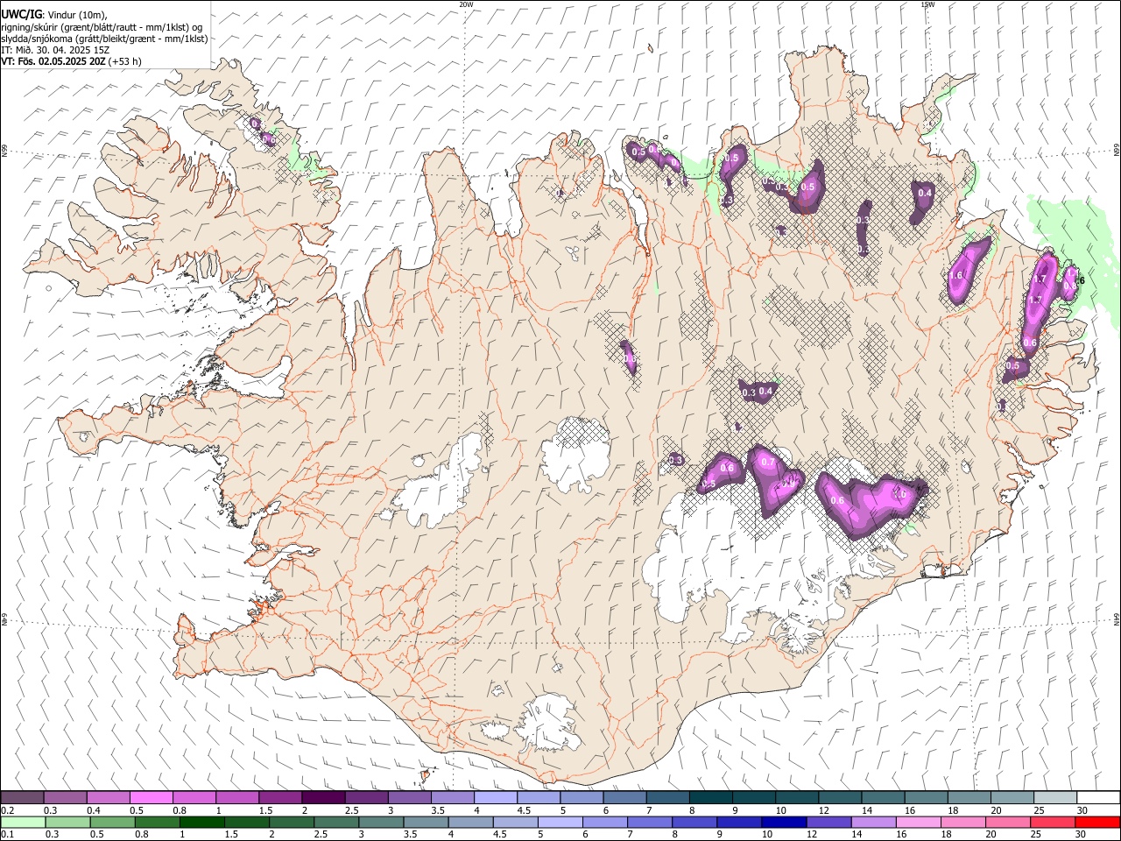Screen dimensions: 1121x841
Task: Select light pink lower swatch between 16 and 18
Action: pyautogui.click(x=920, y=823)
